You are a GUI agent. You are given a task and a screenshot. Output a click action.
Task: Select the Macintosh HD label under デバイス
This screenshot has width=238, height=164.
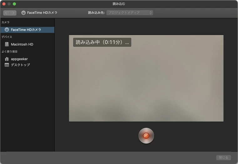point(22,44)
